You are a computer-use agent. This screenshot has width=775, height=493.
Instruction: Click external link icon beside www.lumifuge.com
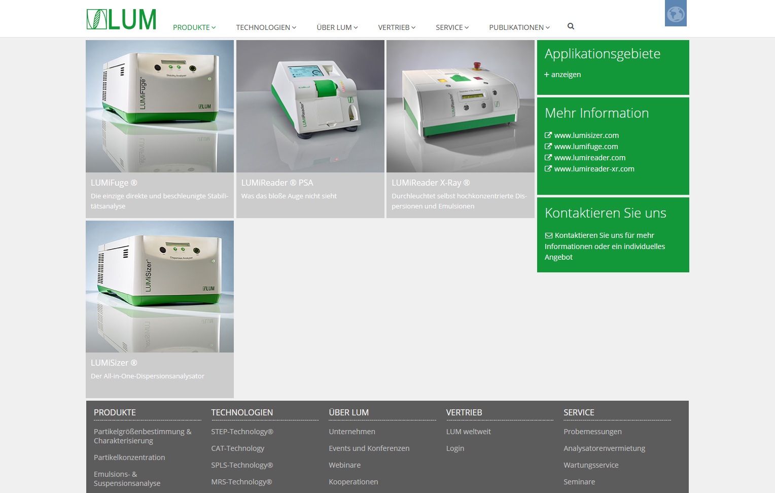click(548, 147)
